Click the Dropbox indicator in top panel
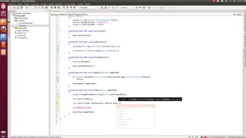Screen dimensions: 246x138 (218, 1)
